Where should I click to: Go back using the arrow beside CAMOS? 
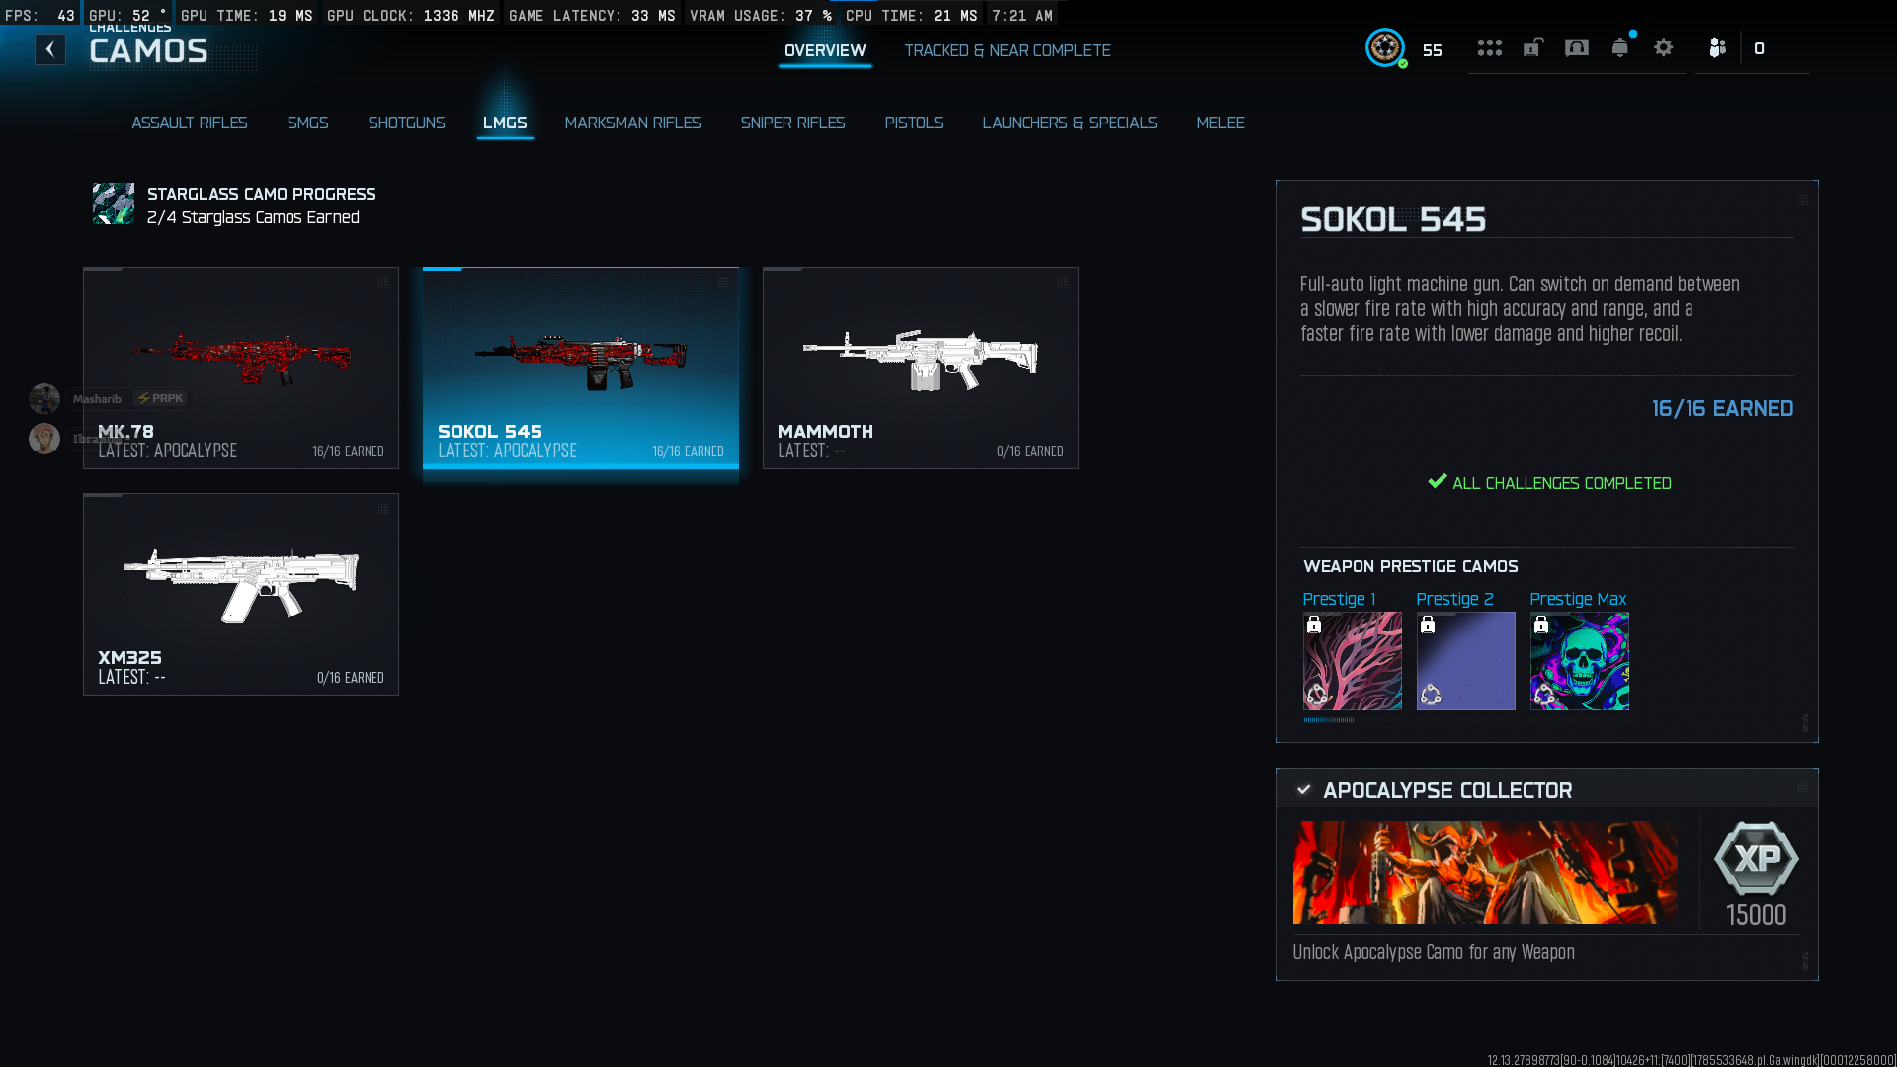click(x=50, y=49)
